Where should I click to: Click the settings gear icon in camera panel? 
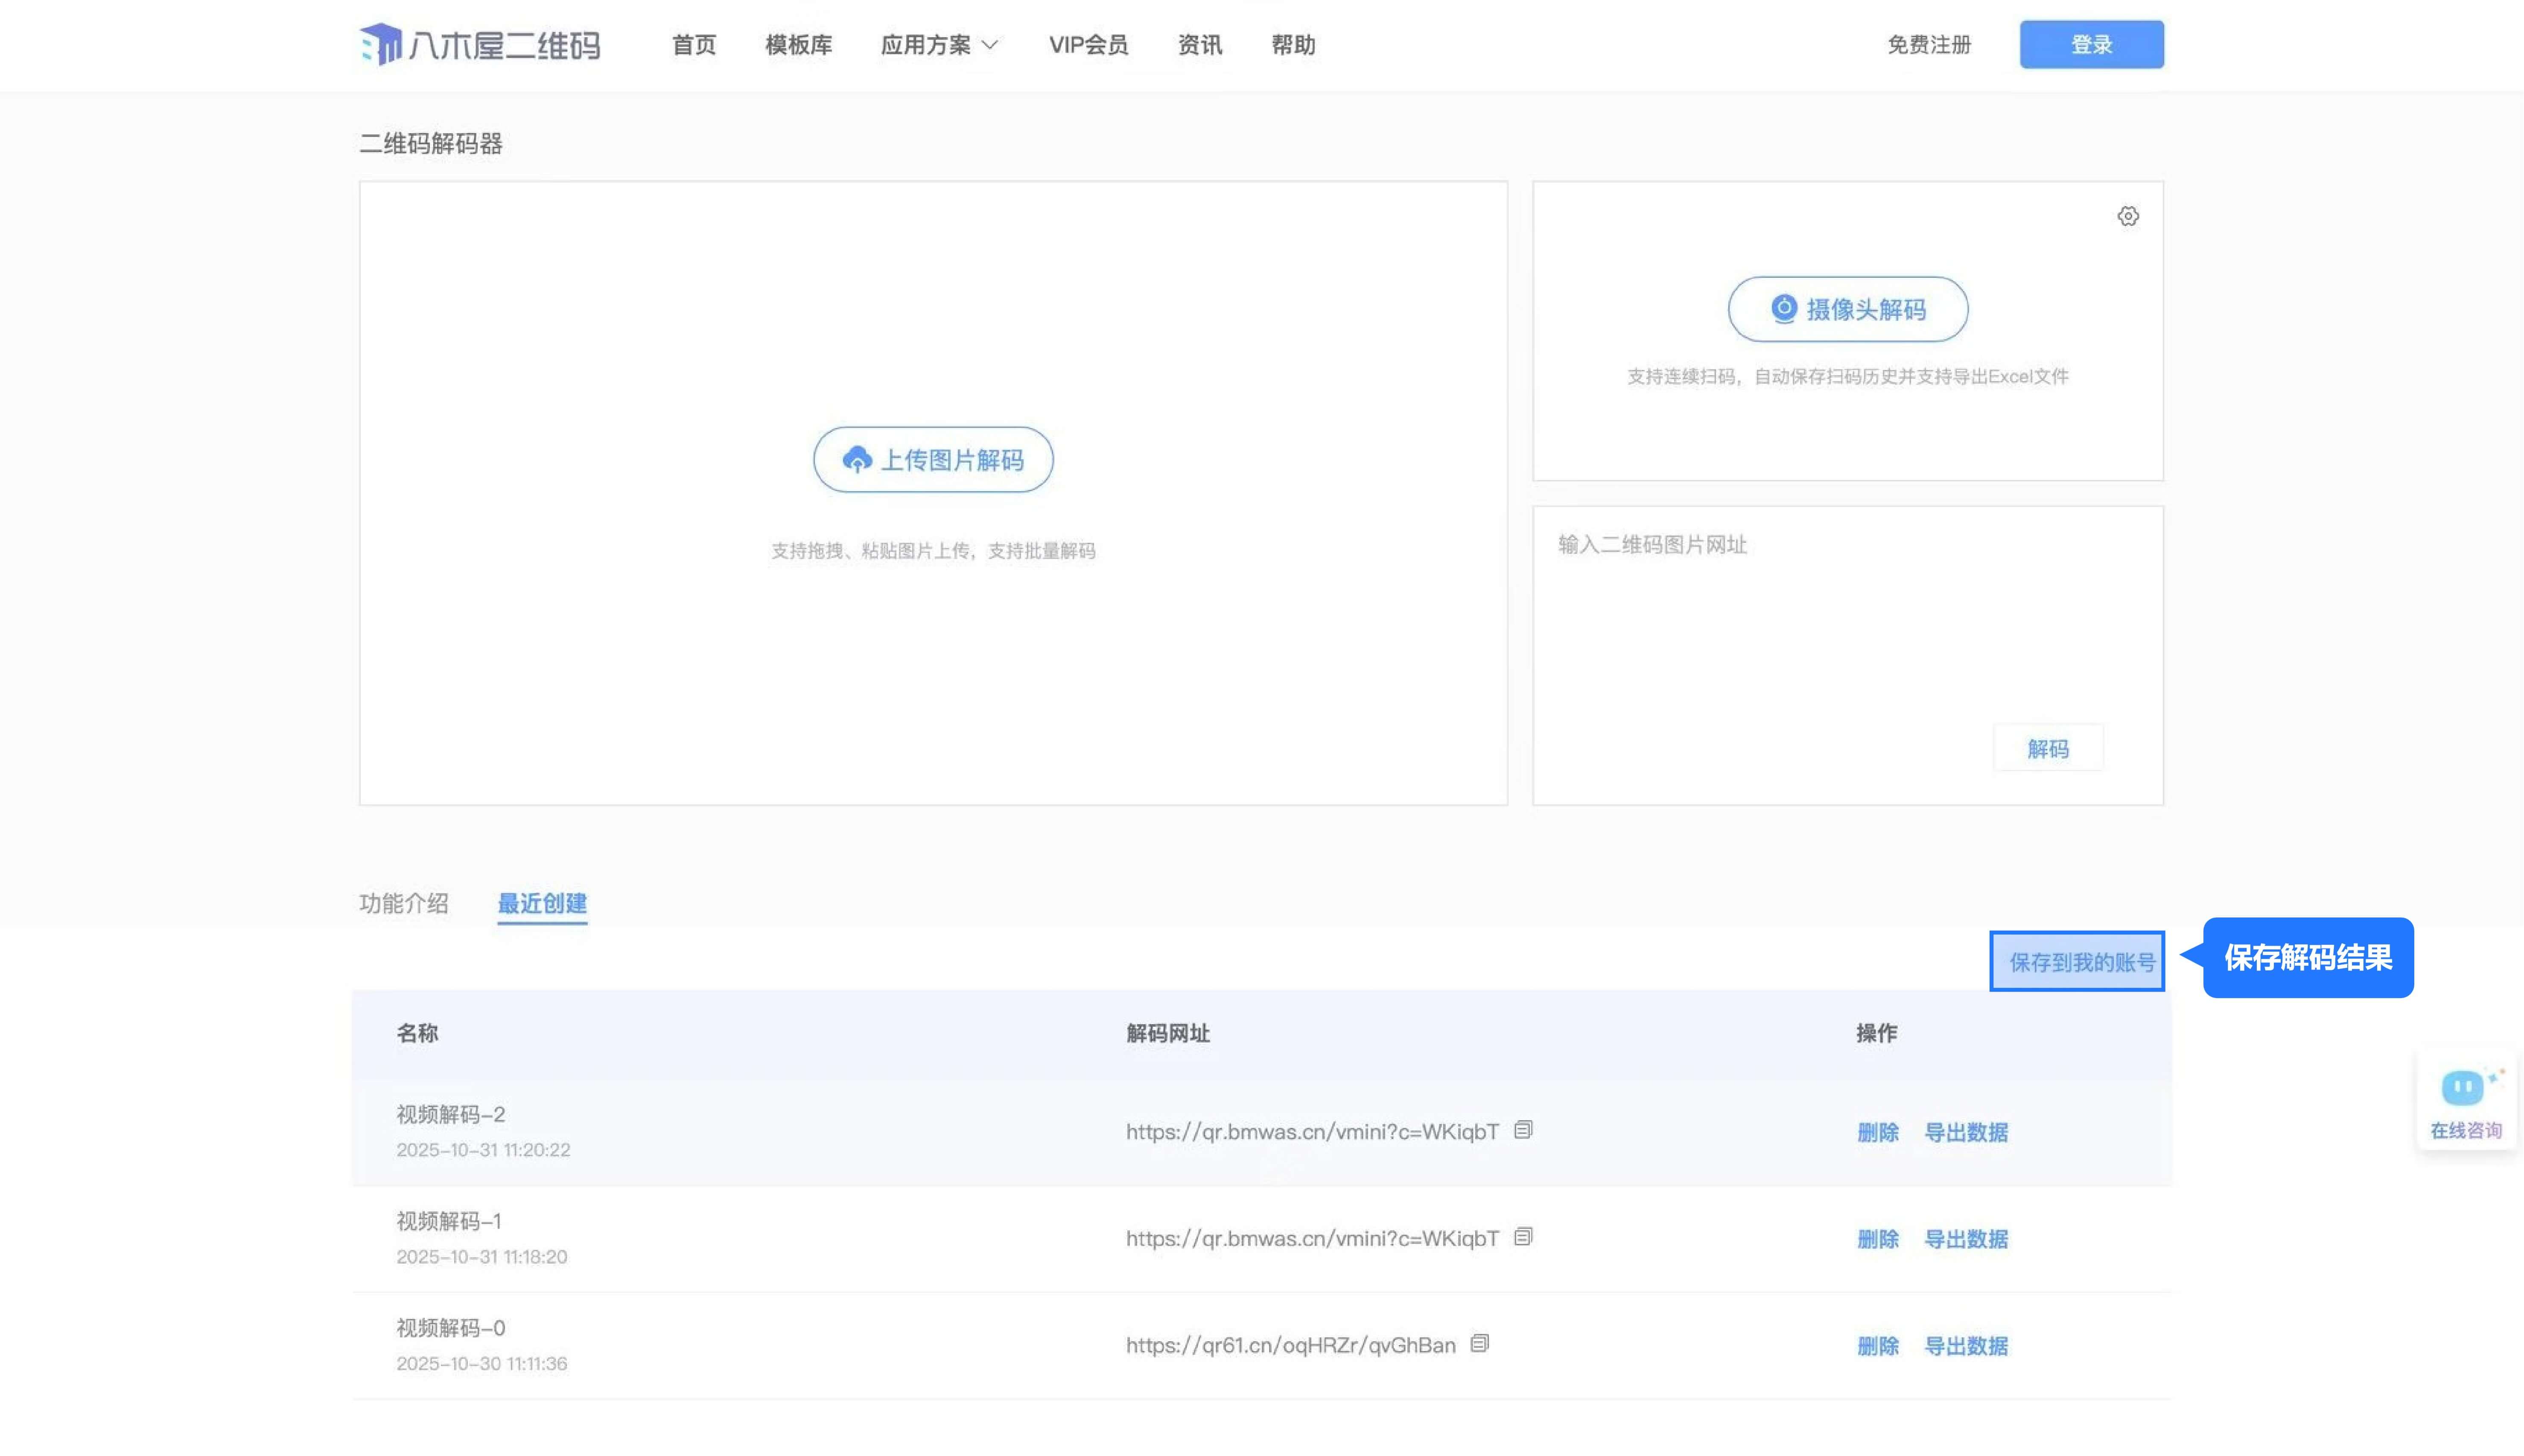click(2127, 216)
